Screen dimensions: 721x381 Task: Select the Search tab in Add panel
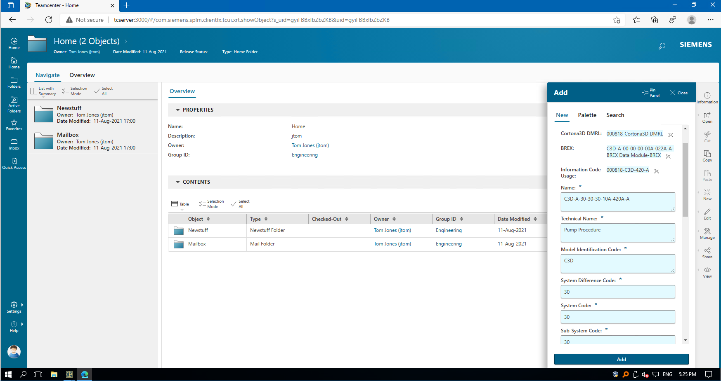click(615, 115)
